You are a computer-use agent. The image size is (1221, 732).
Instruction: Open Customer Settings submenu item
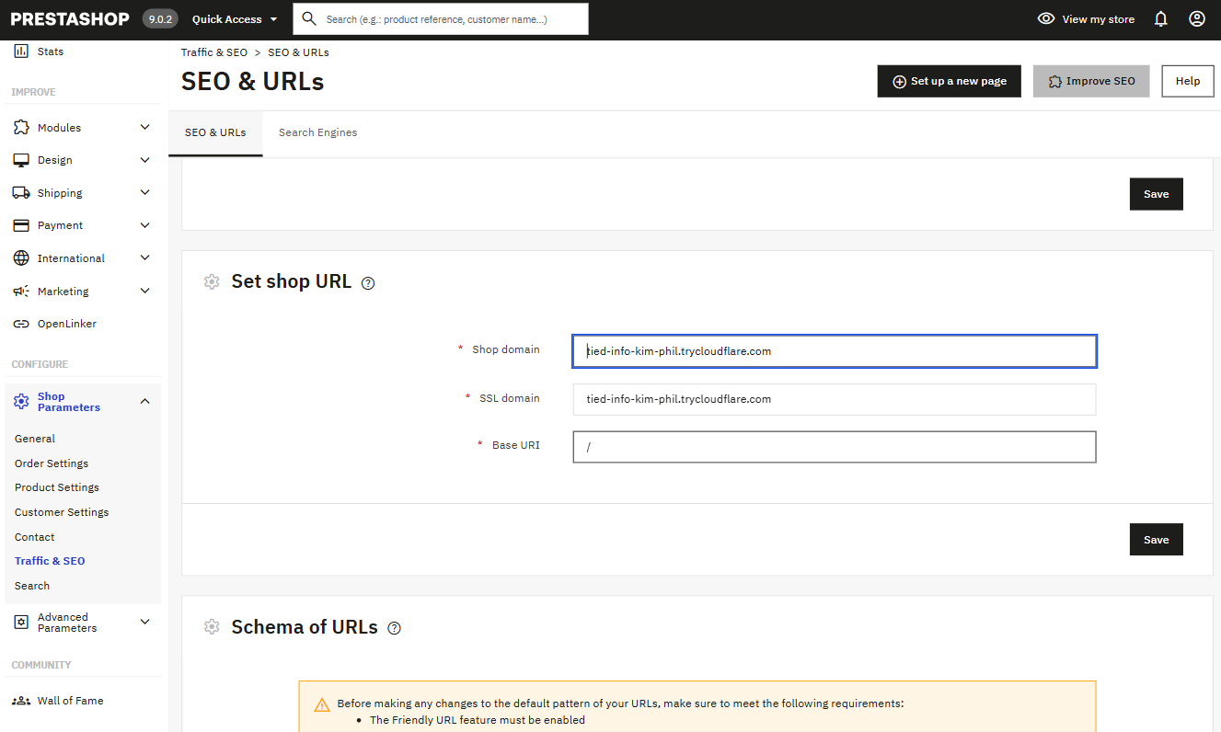coord(62,512)
